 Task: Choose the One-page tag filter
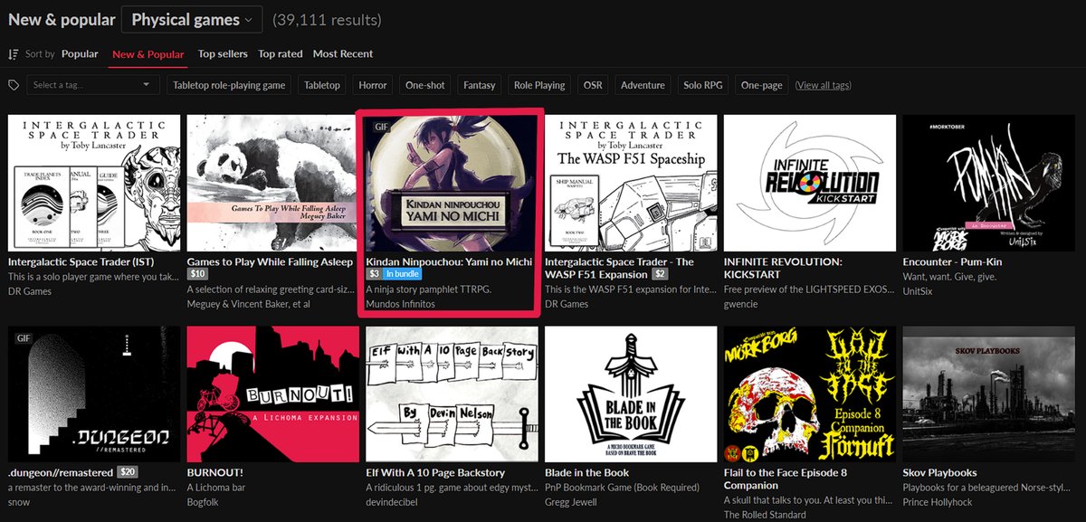[x=761, y=85]
